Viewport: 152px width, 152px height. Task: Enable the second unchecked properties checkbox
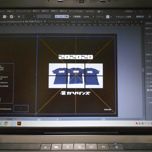(x=148, y=86)
